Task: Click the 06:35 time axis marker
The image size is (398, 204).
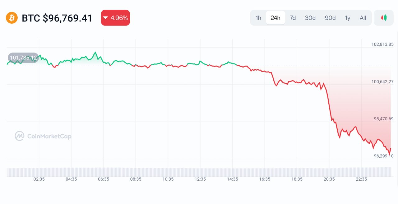Action: click(x=103, y=179)
